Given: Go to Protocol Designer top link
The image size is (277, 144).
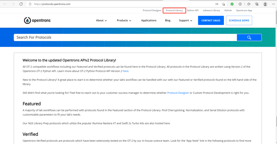Looking at the screenshot, I should (152, 11).
